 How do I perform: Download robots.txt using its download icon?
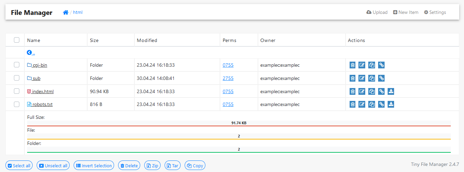(391, 104)
